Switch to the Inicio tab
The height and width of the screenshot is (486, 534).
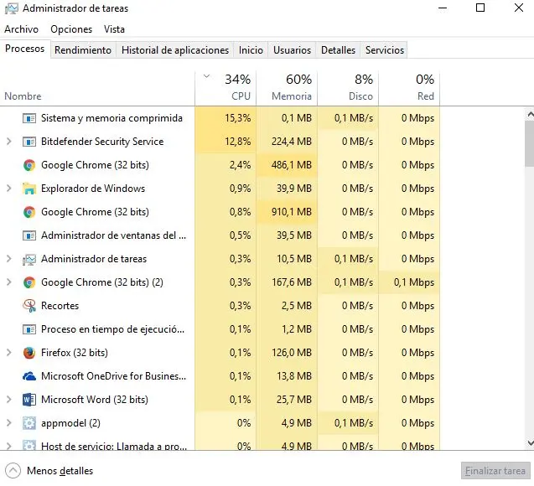(x=251, y=50)
